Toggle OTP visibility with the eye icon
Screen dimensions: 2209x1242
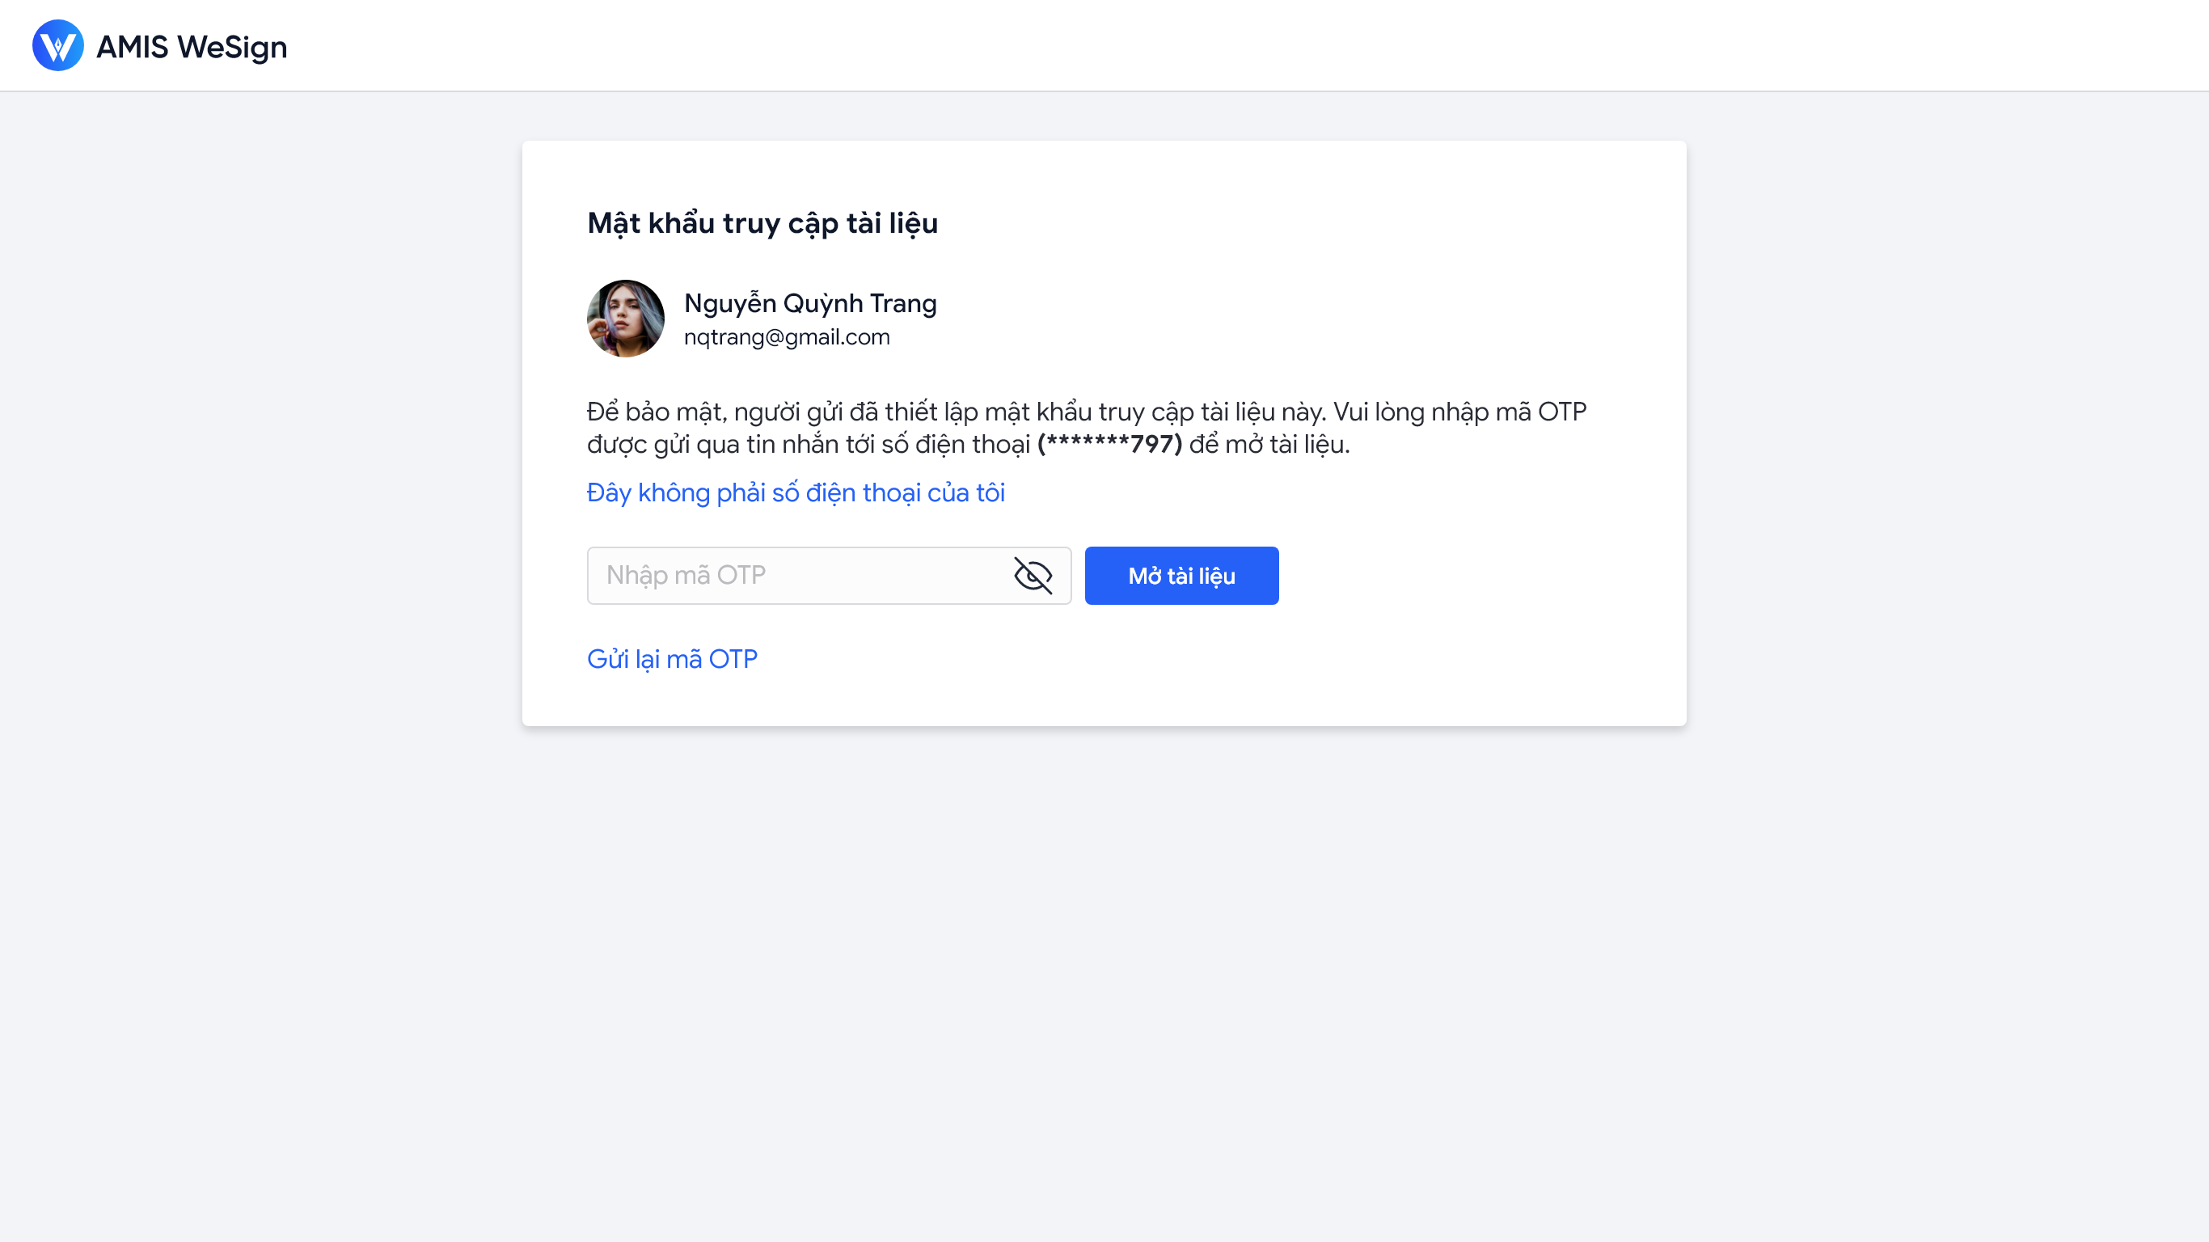tap(1033, 576)
